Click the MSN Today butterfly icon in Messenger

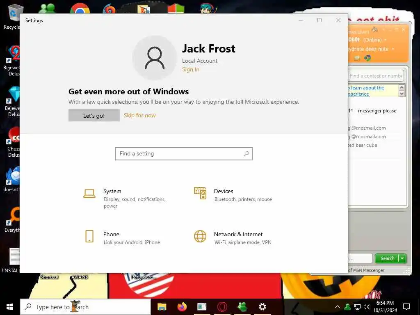click(x=368, y=58)
